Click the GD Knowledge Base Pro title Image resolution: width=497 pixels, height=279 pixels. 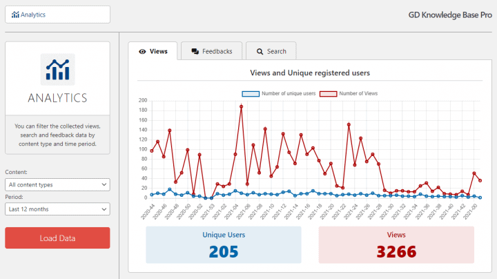pos(450,15)
